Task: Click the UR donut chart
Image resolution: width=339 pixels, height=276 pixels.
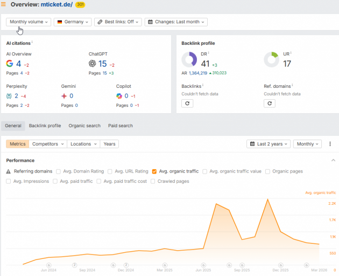Action: 272,60
